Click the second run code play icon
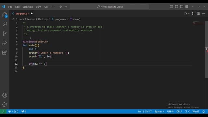208x117 pixels. tap(193, 14)
